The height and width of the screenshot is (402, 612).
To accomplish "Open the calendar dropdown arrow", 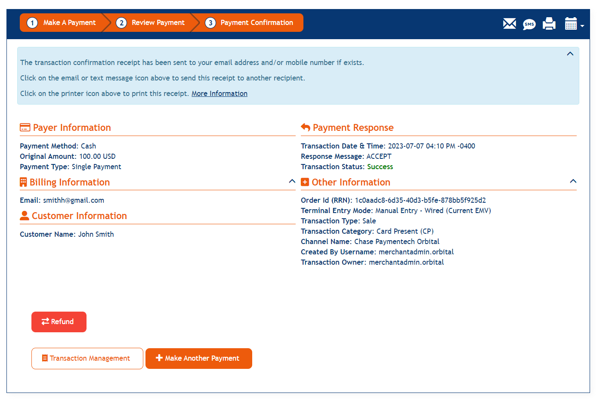I will pyautogui.click(x=582, y=26).
